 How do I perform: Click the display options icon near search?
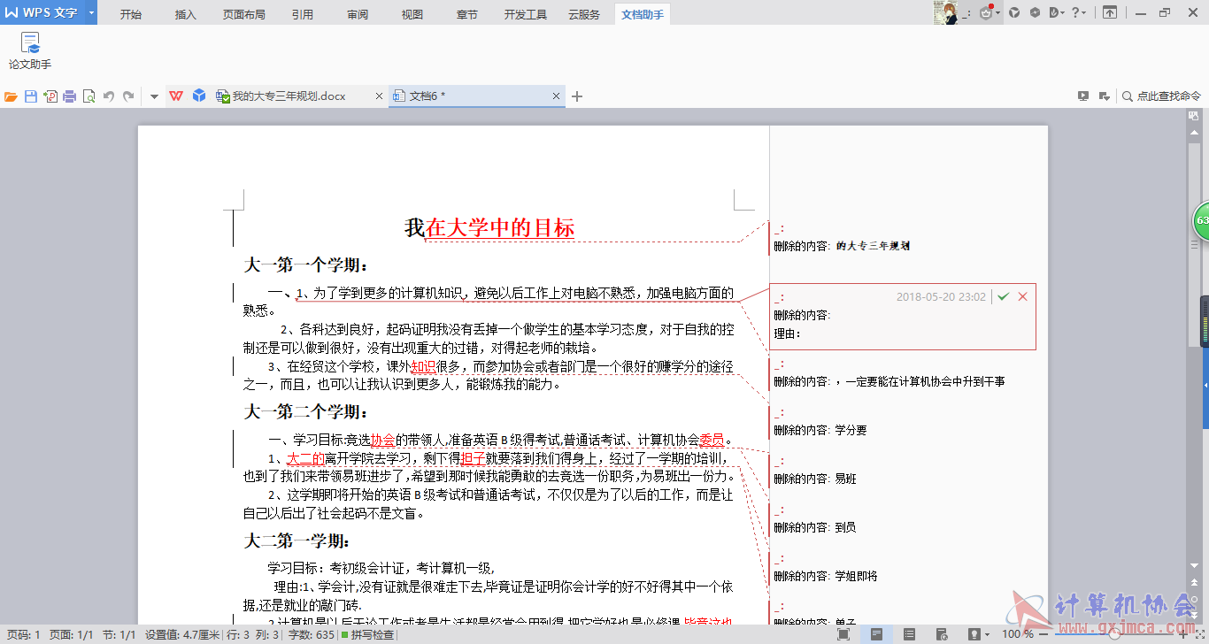[x=1104, y=96]
